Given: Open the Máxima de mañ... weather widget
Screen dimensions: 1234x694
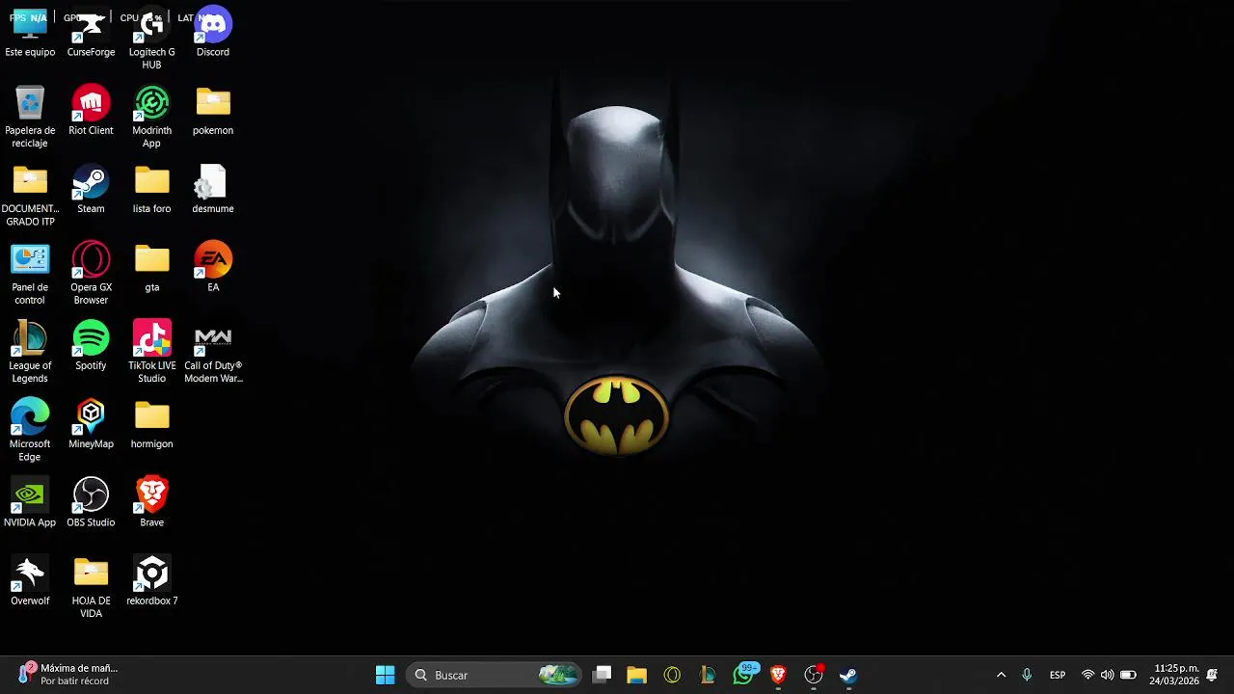Looking at the screenshot, I should [x=67, y=674].
